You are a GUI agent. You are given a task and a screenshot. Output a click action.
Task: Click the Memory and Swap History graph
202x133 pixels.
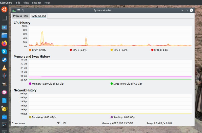click(x=110, y=70)
